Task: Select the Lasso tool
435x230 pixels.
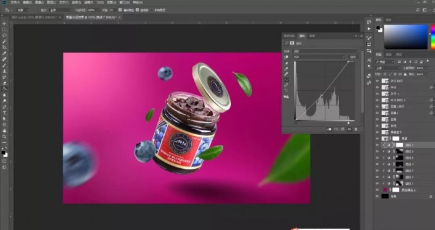Action: (4, 35)
